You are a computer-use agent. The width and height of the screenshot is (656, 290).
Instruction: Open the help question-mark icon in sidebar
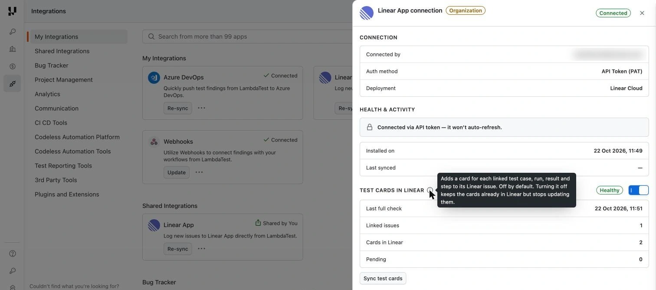12,254
